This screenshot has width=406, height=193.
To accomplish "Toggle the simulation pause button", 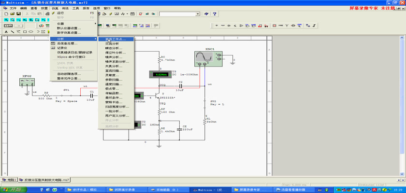I will 19,26.
